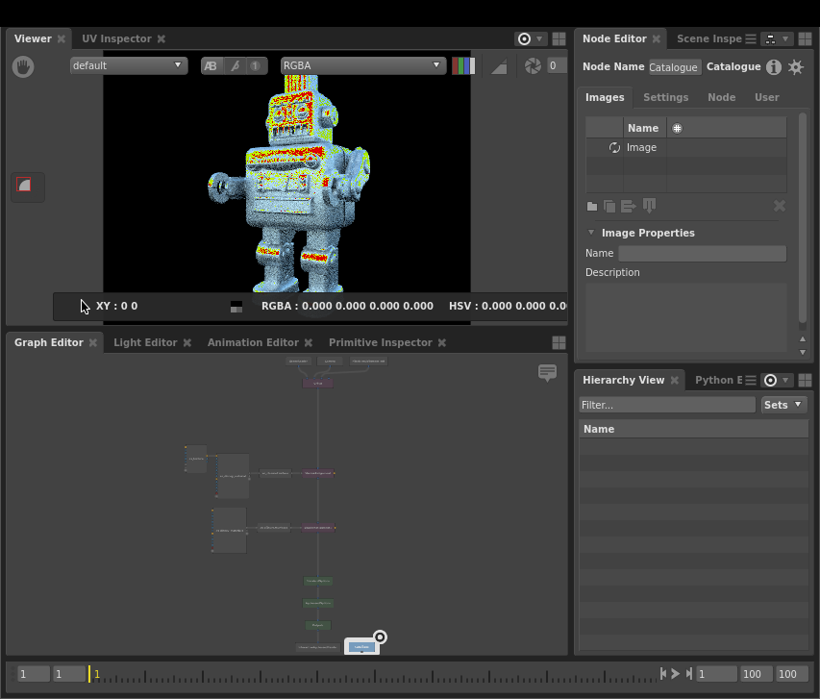Screen dimensions: 820x699
Task: Close the UV Inspector tab
Action: [162, 38]
